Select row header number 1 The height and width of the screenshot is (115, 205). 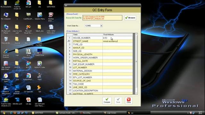pos(70,38)
